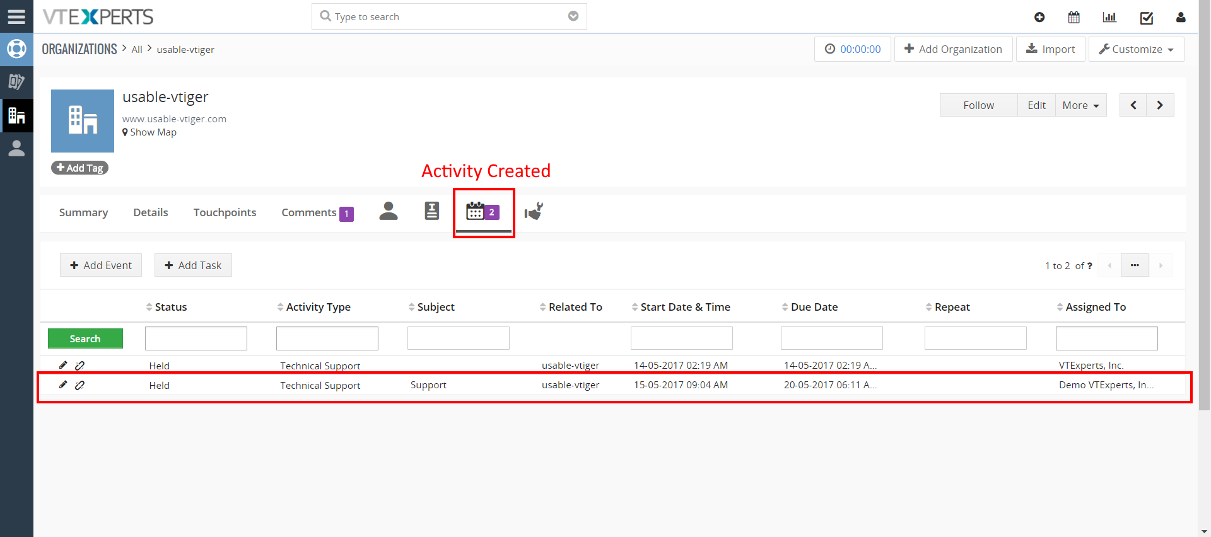
Task: Sort by Start Date & Time column
Action: (681, 307)
